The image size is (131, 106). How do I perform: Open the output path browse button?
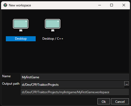coord(126,83)
